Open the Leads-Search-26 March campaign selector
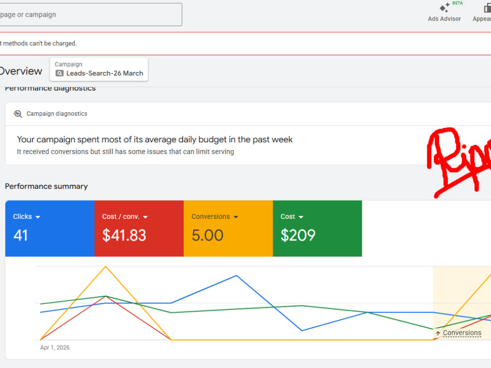Viewport: 491px width, 368px height. point(99,69)
